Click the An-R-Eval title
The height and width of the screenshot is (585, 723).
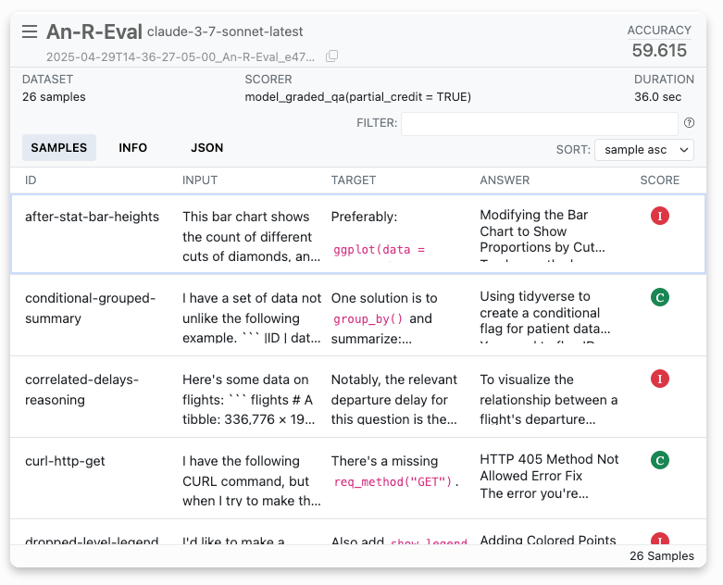(94, 31)
